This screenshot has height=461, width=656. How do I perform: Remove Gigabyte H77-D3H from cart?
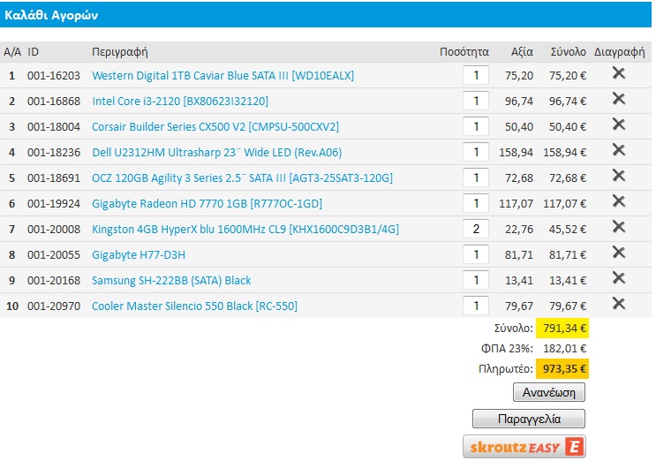618,253
